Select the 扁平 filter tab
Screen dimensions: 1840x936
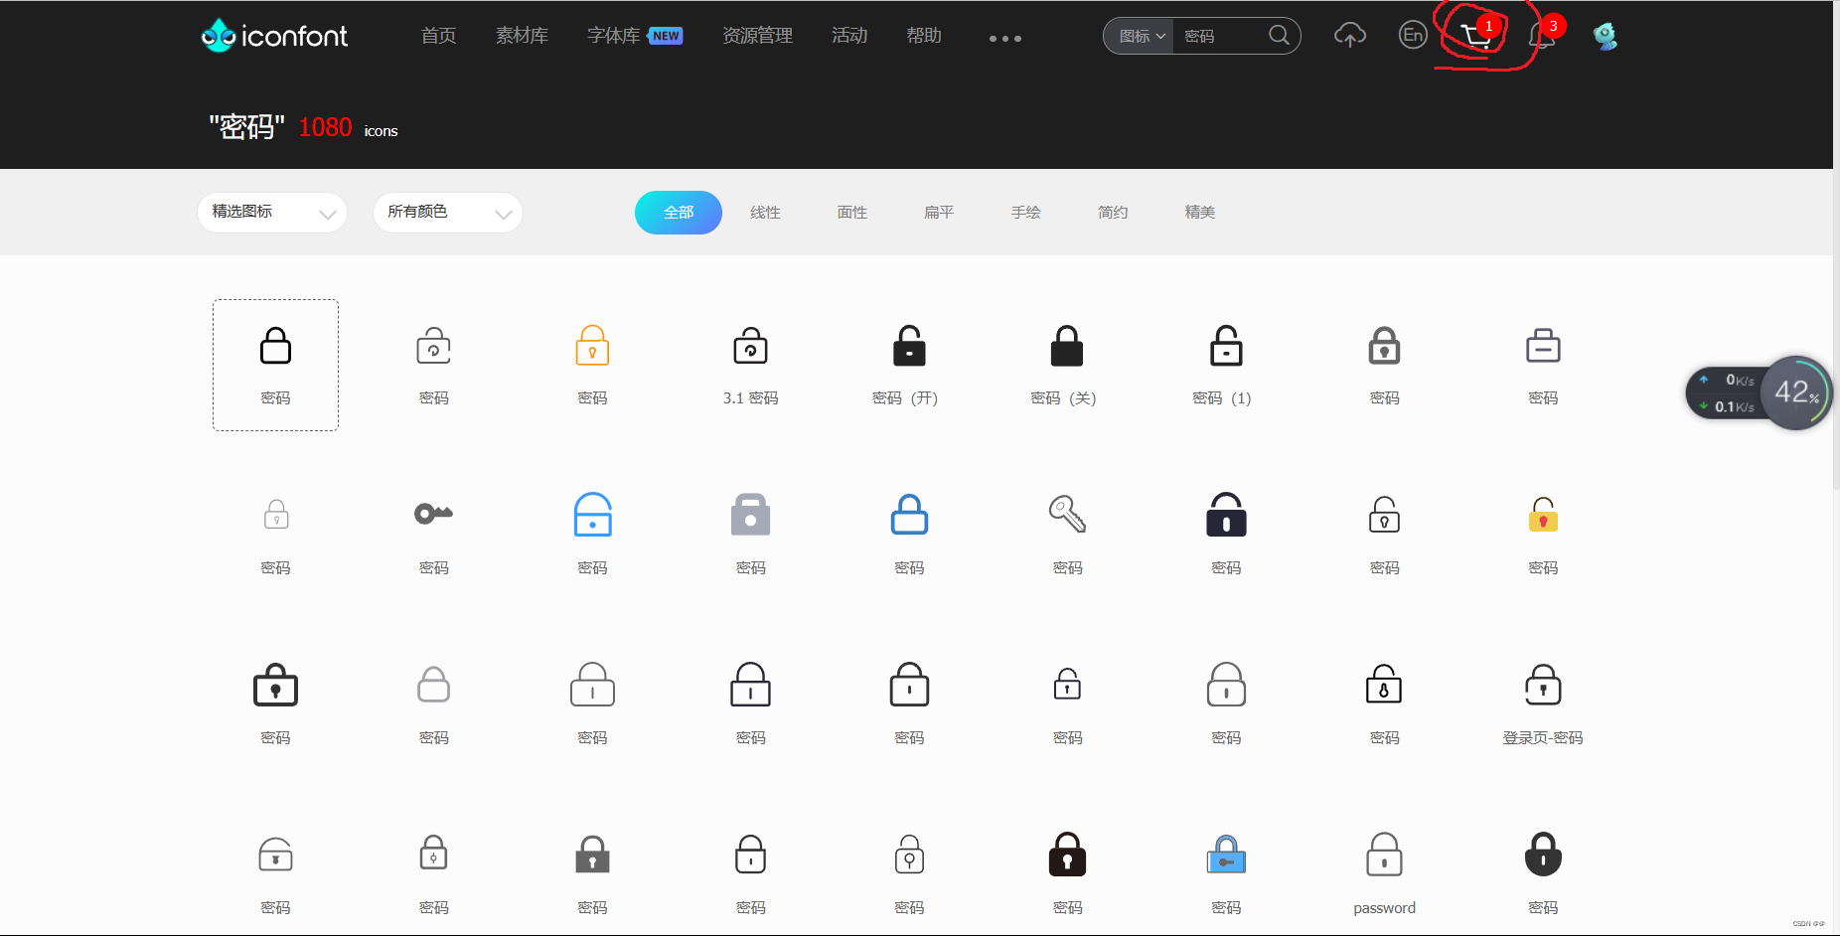pyautogui.click(x=939, y=213)
